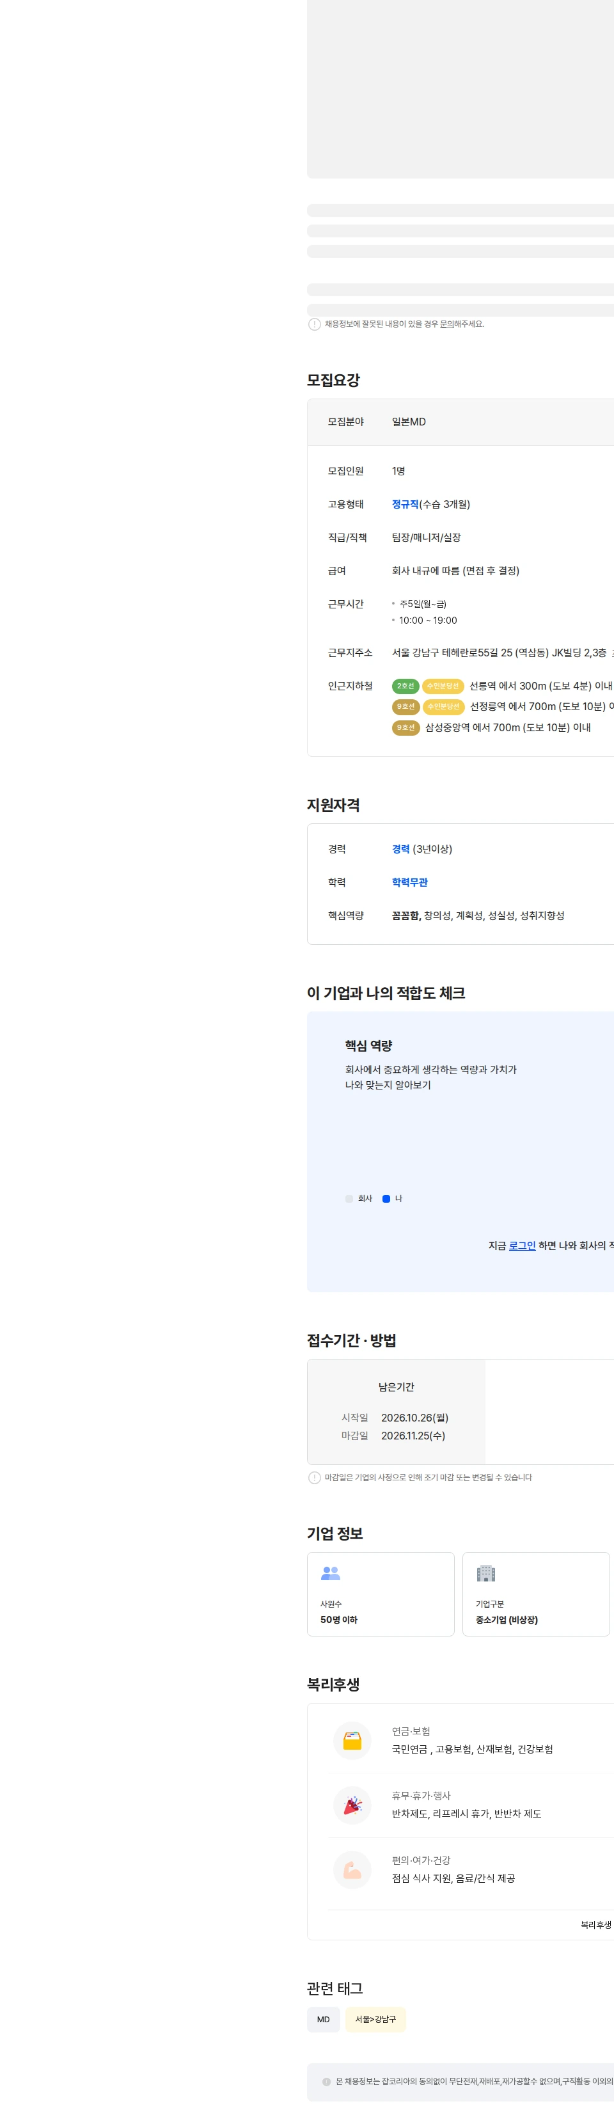Screen dimensions: 614x2115
Task: Click 국민연금, 고용보험 benefits text
Action: pos(472,1750)
